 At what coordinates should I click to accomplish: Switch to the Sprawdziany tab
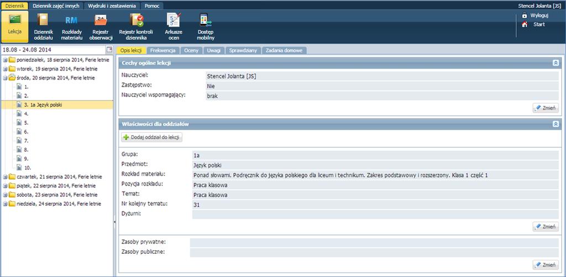point(243,50)
